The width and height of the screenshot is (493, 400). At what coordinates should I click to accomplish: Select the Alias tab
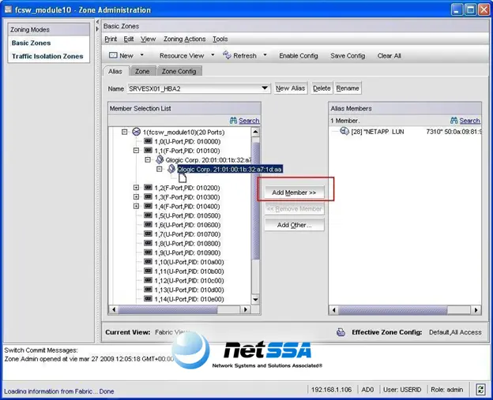point(115,71)
